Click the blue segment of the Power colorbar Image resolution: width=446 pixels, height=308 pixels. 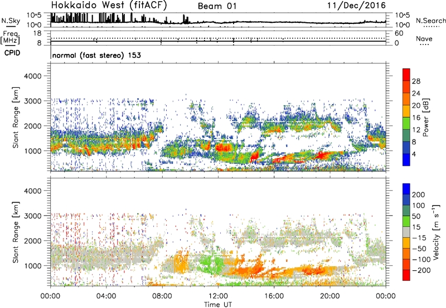tap(406, 160)
